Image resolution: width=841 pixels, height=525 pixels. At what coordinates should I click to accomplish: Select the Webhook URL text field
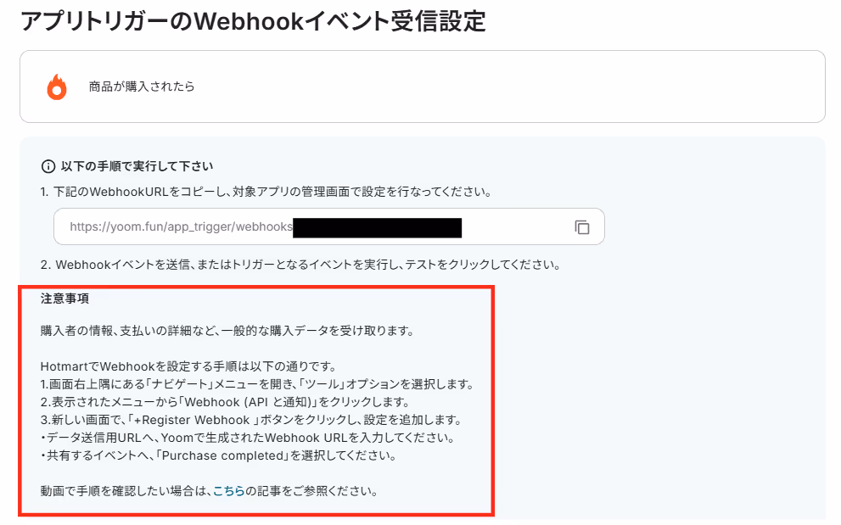click(x=328, y=226)
